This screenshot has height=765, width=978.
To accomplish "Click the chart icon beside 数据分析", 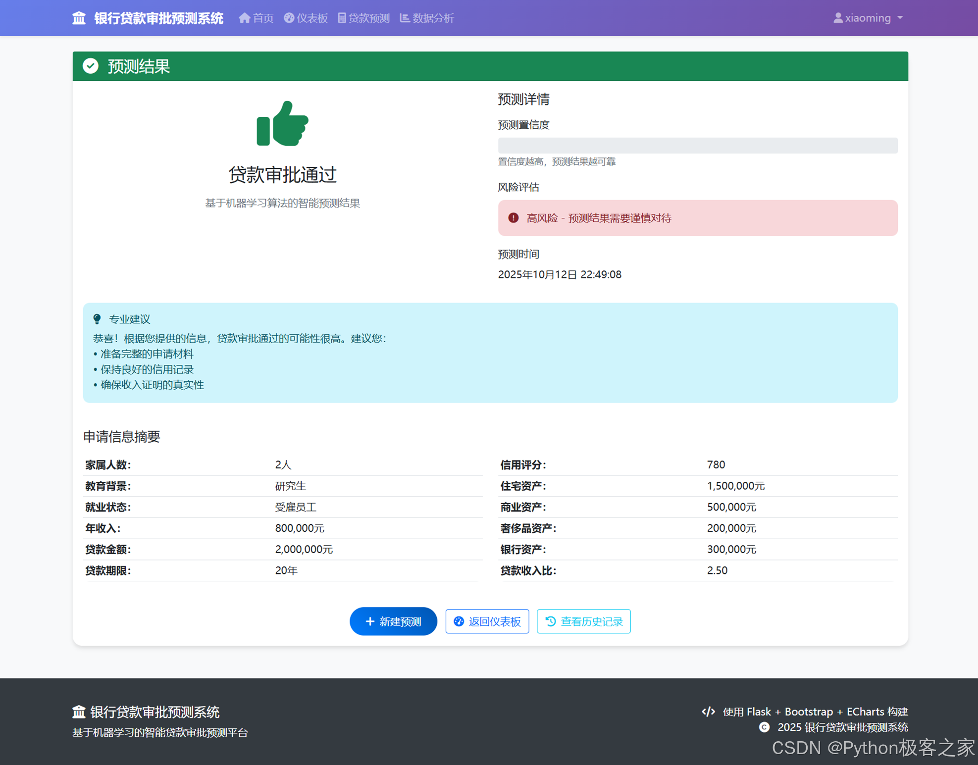I will (x=405, y=18).
